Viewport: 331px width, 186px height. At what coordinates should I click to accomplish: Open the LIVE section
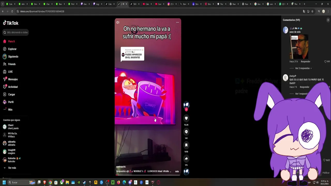(8, 72)
